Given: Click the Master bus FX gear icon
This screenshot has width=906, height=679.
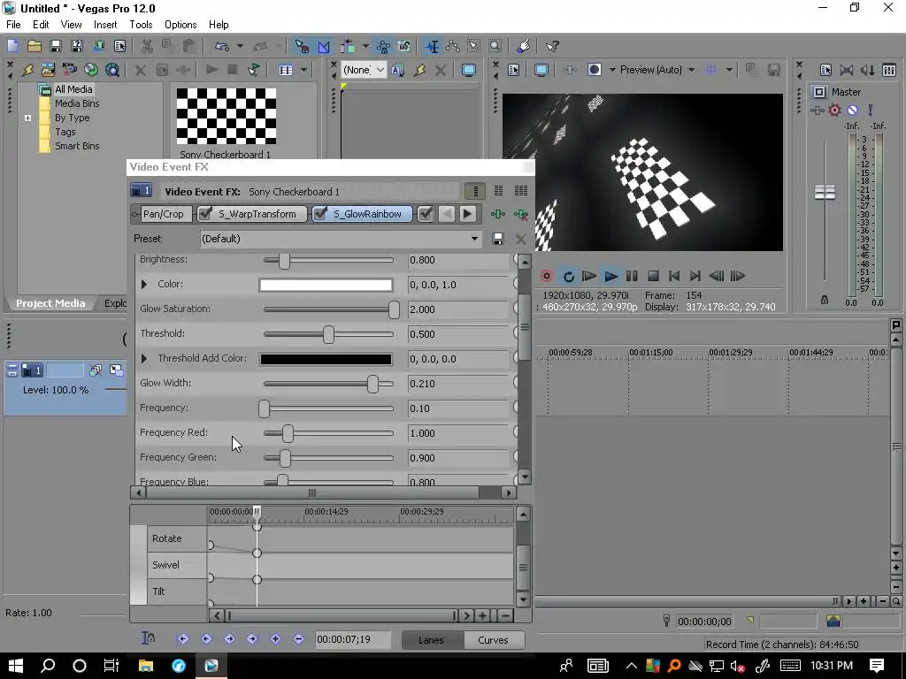Looking at the screenshot, I should [x=834, y=110].
